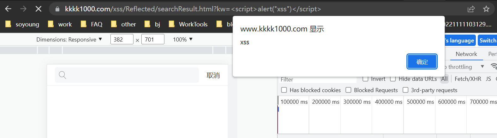
Task: Click the Network Filter text field
Action: (318, 79)
